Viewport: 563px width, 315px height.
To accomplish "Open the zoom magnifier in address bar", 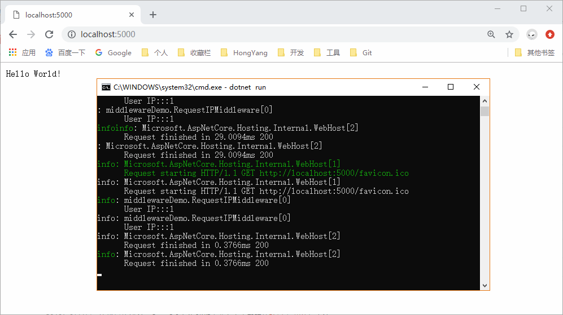I will [491, 34].
